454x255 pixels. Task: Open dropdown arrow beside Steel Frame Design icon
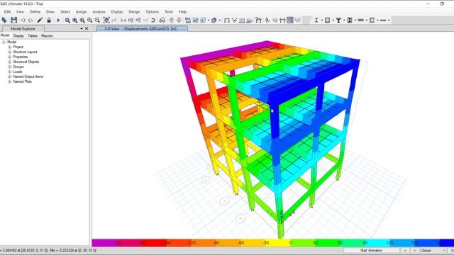point(321,21)
